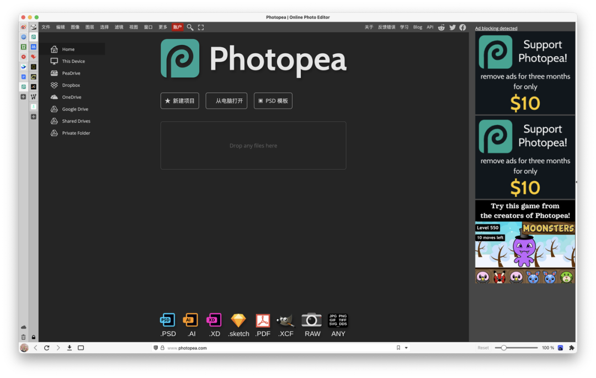Collapse the right ad panel arrow
596x378 pixels.
pyautogui.click(x=576, y=182)
